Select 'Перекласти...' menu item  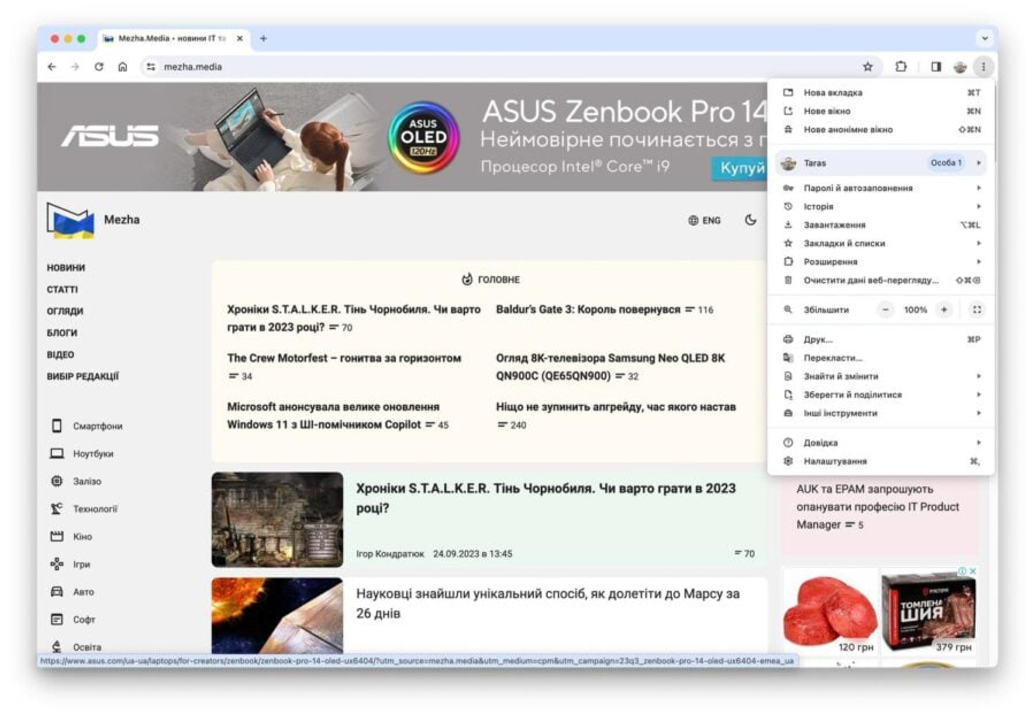[x=881, y=358]
